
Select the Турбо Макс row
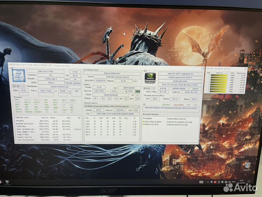(48, 127)
